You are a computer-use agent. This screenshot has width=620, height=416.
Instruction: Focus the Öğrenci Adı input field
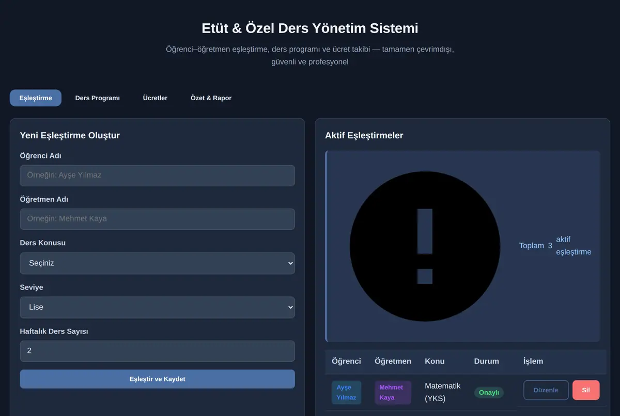[x=158, y=175]
